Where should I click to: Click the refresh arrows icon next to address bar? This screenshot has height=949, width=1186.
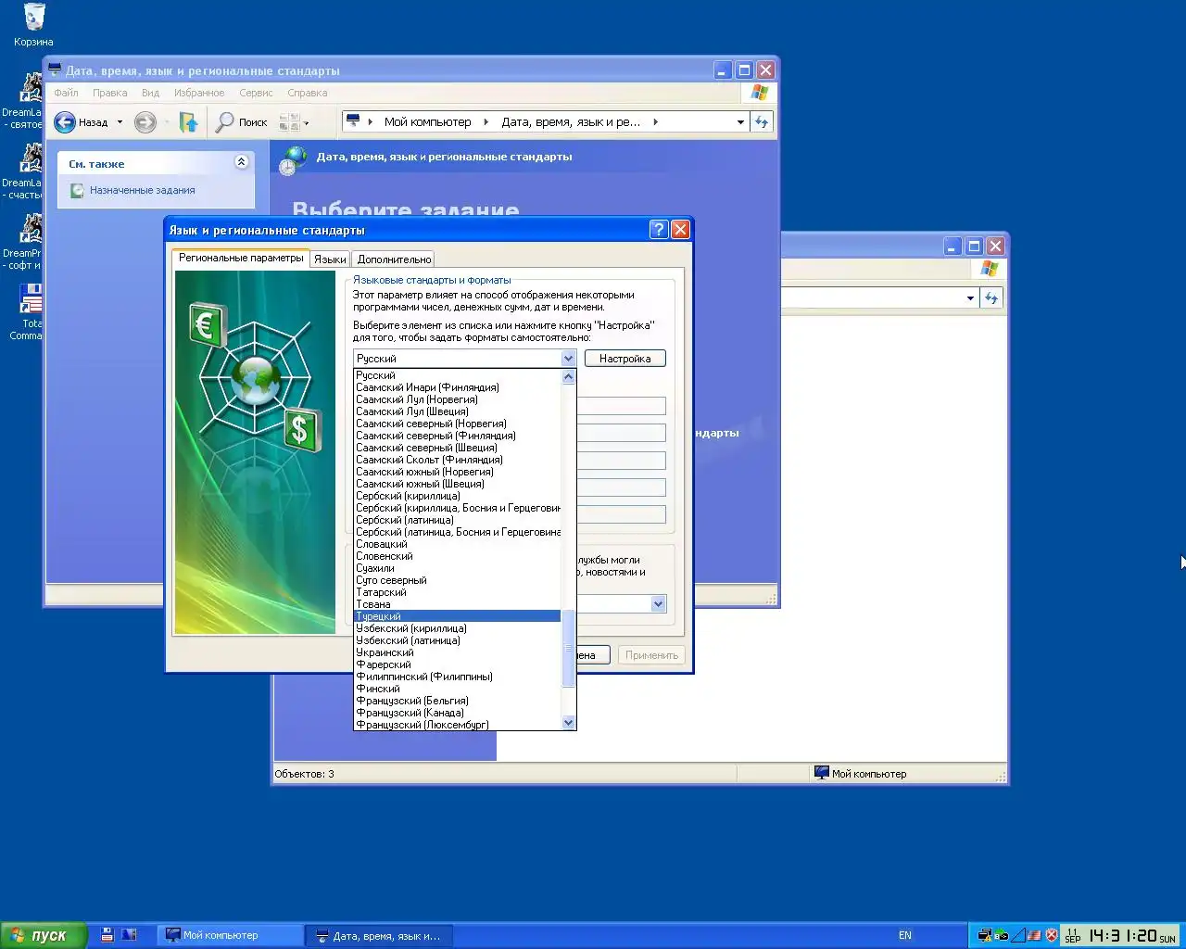pos(762,122)
